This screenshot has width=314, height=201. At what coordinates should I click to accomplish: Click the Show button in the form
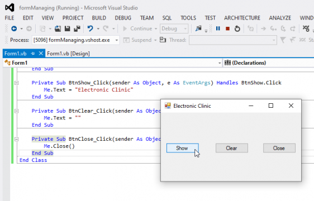click(x=183, y=148)
